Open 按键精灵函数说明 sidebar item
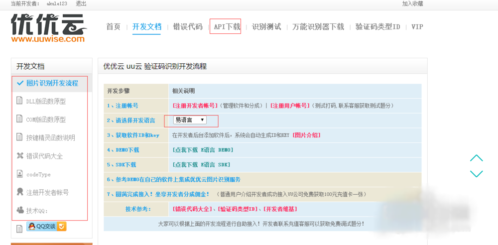Image resolution: width=498 pixels, height=245 pixels. 51,137
